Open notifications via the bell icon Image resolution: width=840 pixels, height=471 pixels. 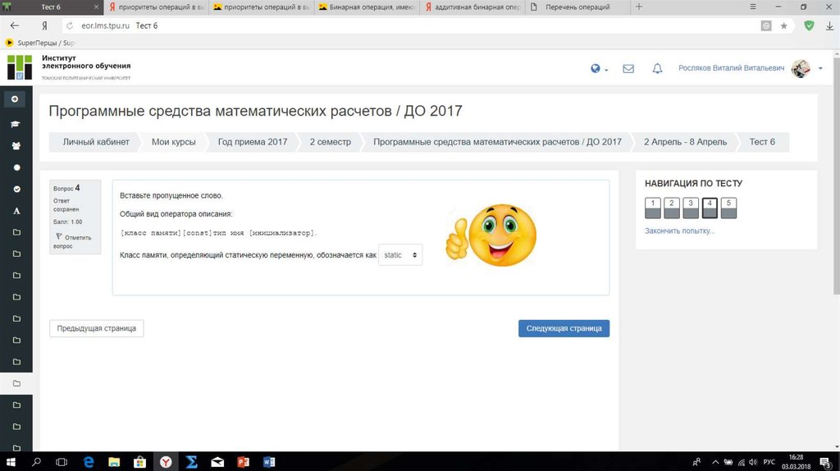click(x=657, y=69)
